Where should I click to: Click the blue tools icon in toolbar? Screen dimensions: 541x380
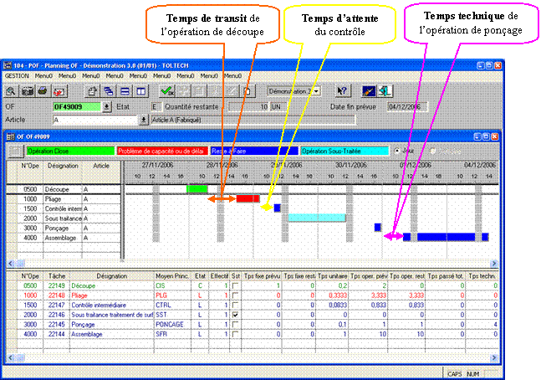(368, 91)
